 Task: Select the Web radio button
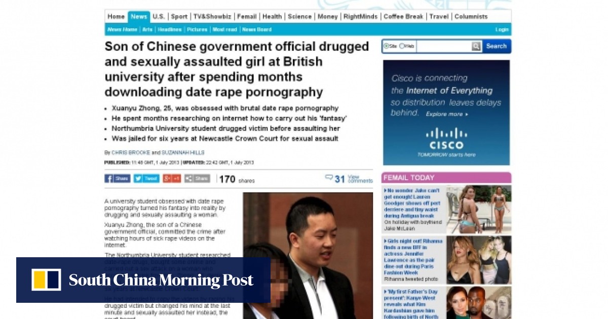(402, 46)
